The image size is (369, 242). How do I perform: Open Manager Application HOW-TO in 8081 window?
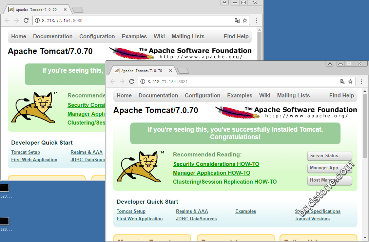212,173
